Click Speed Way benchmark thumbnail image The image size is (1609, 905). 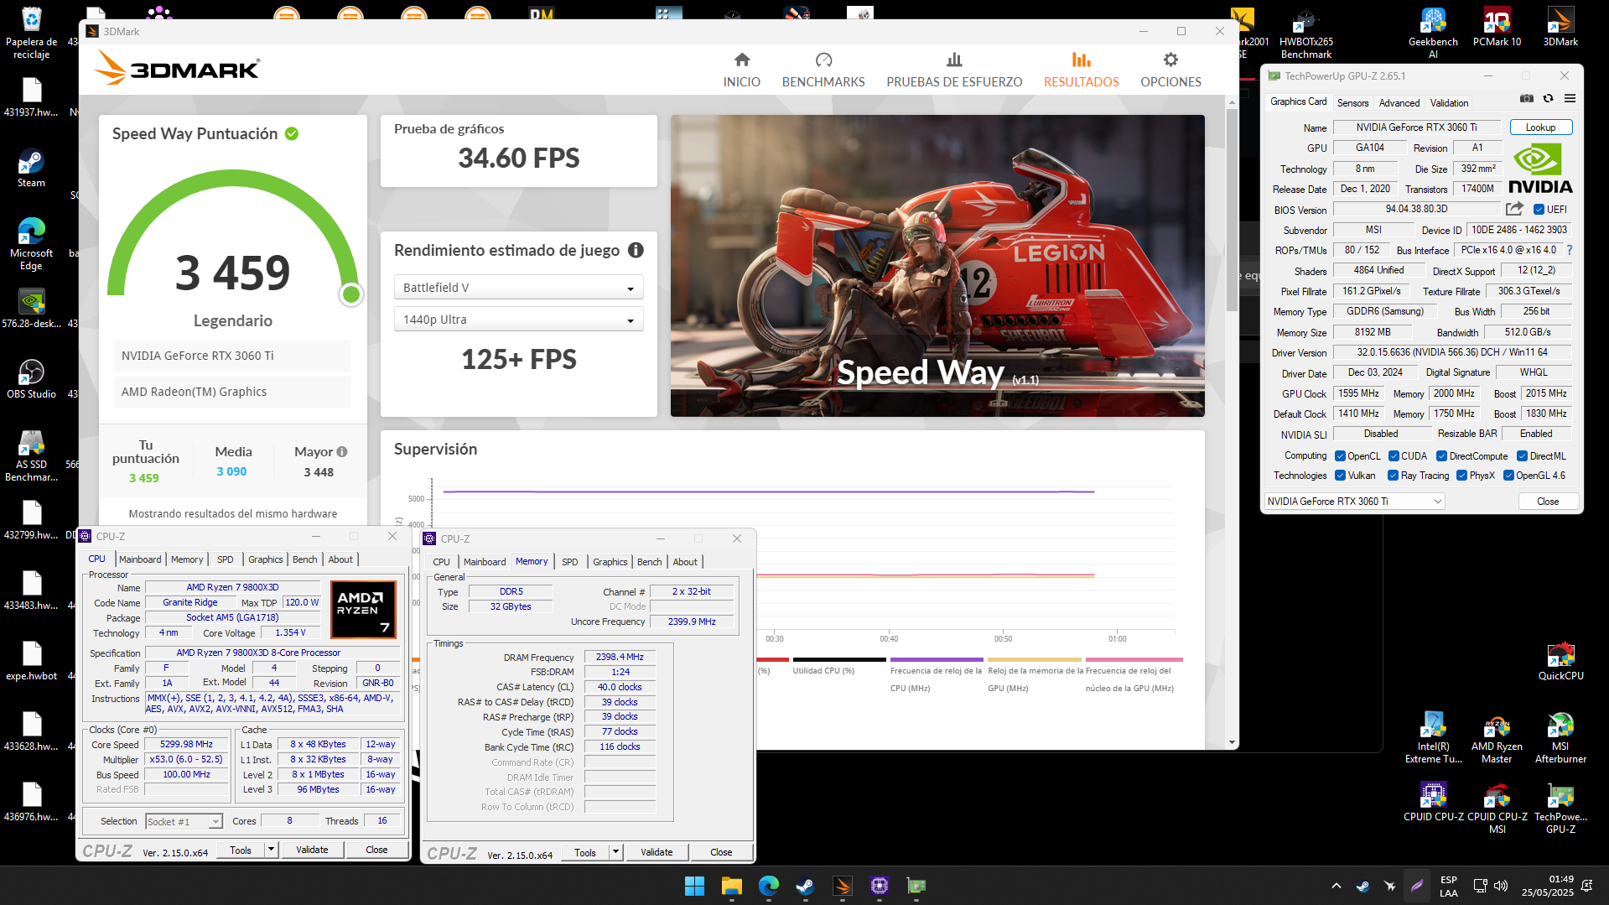coord(937,266)
